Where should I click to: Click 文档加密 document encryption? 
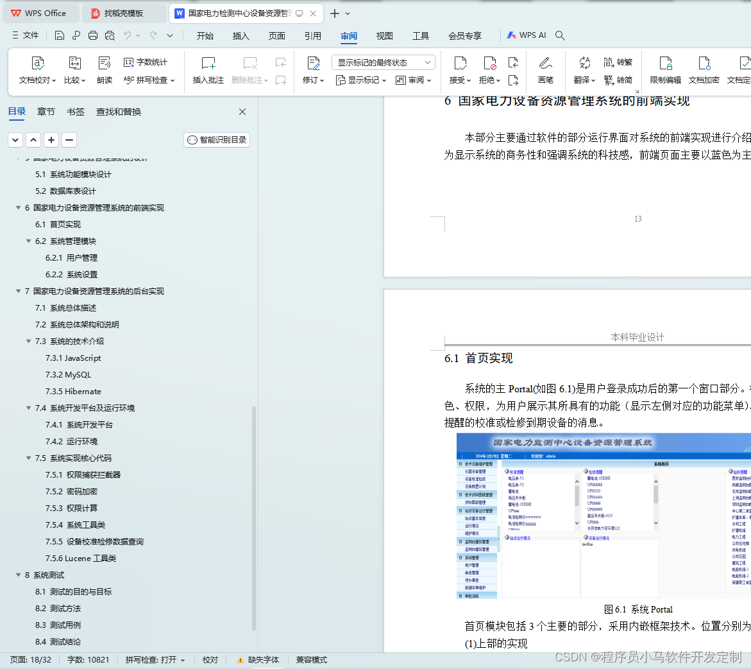click(704, 70)
